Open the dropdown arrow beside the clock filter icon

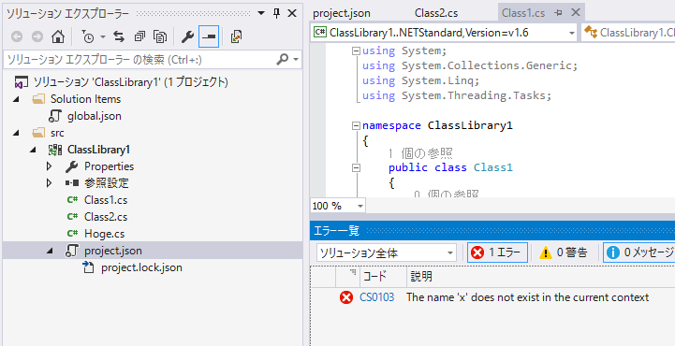click(x=103, y=37)
